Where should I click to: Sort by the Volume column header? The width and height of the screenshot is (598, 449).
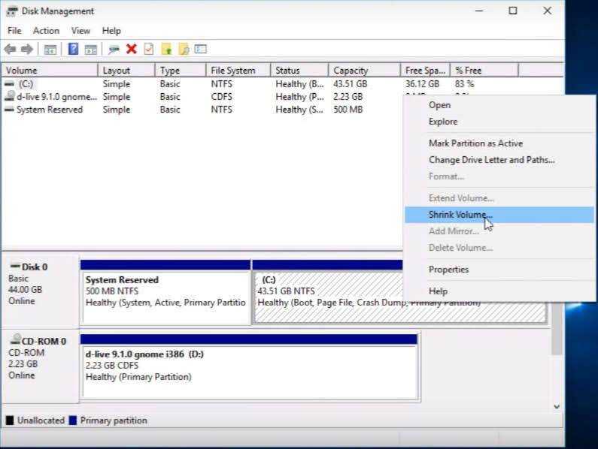pyautogui.click(x=50, y=71)
